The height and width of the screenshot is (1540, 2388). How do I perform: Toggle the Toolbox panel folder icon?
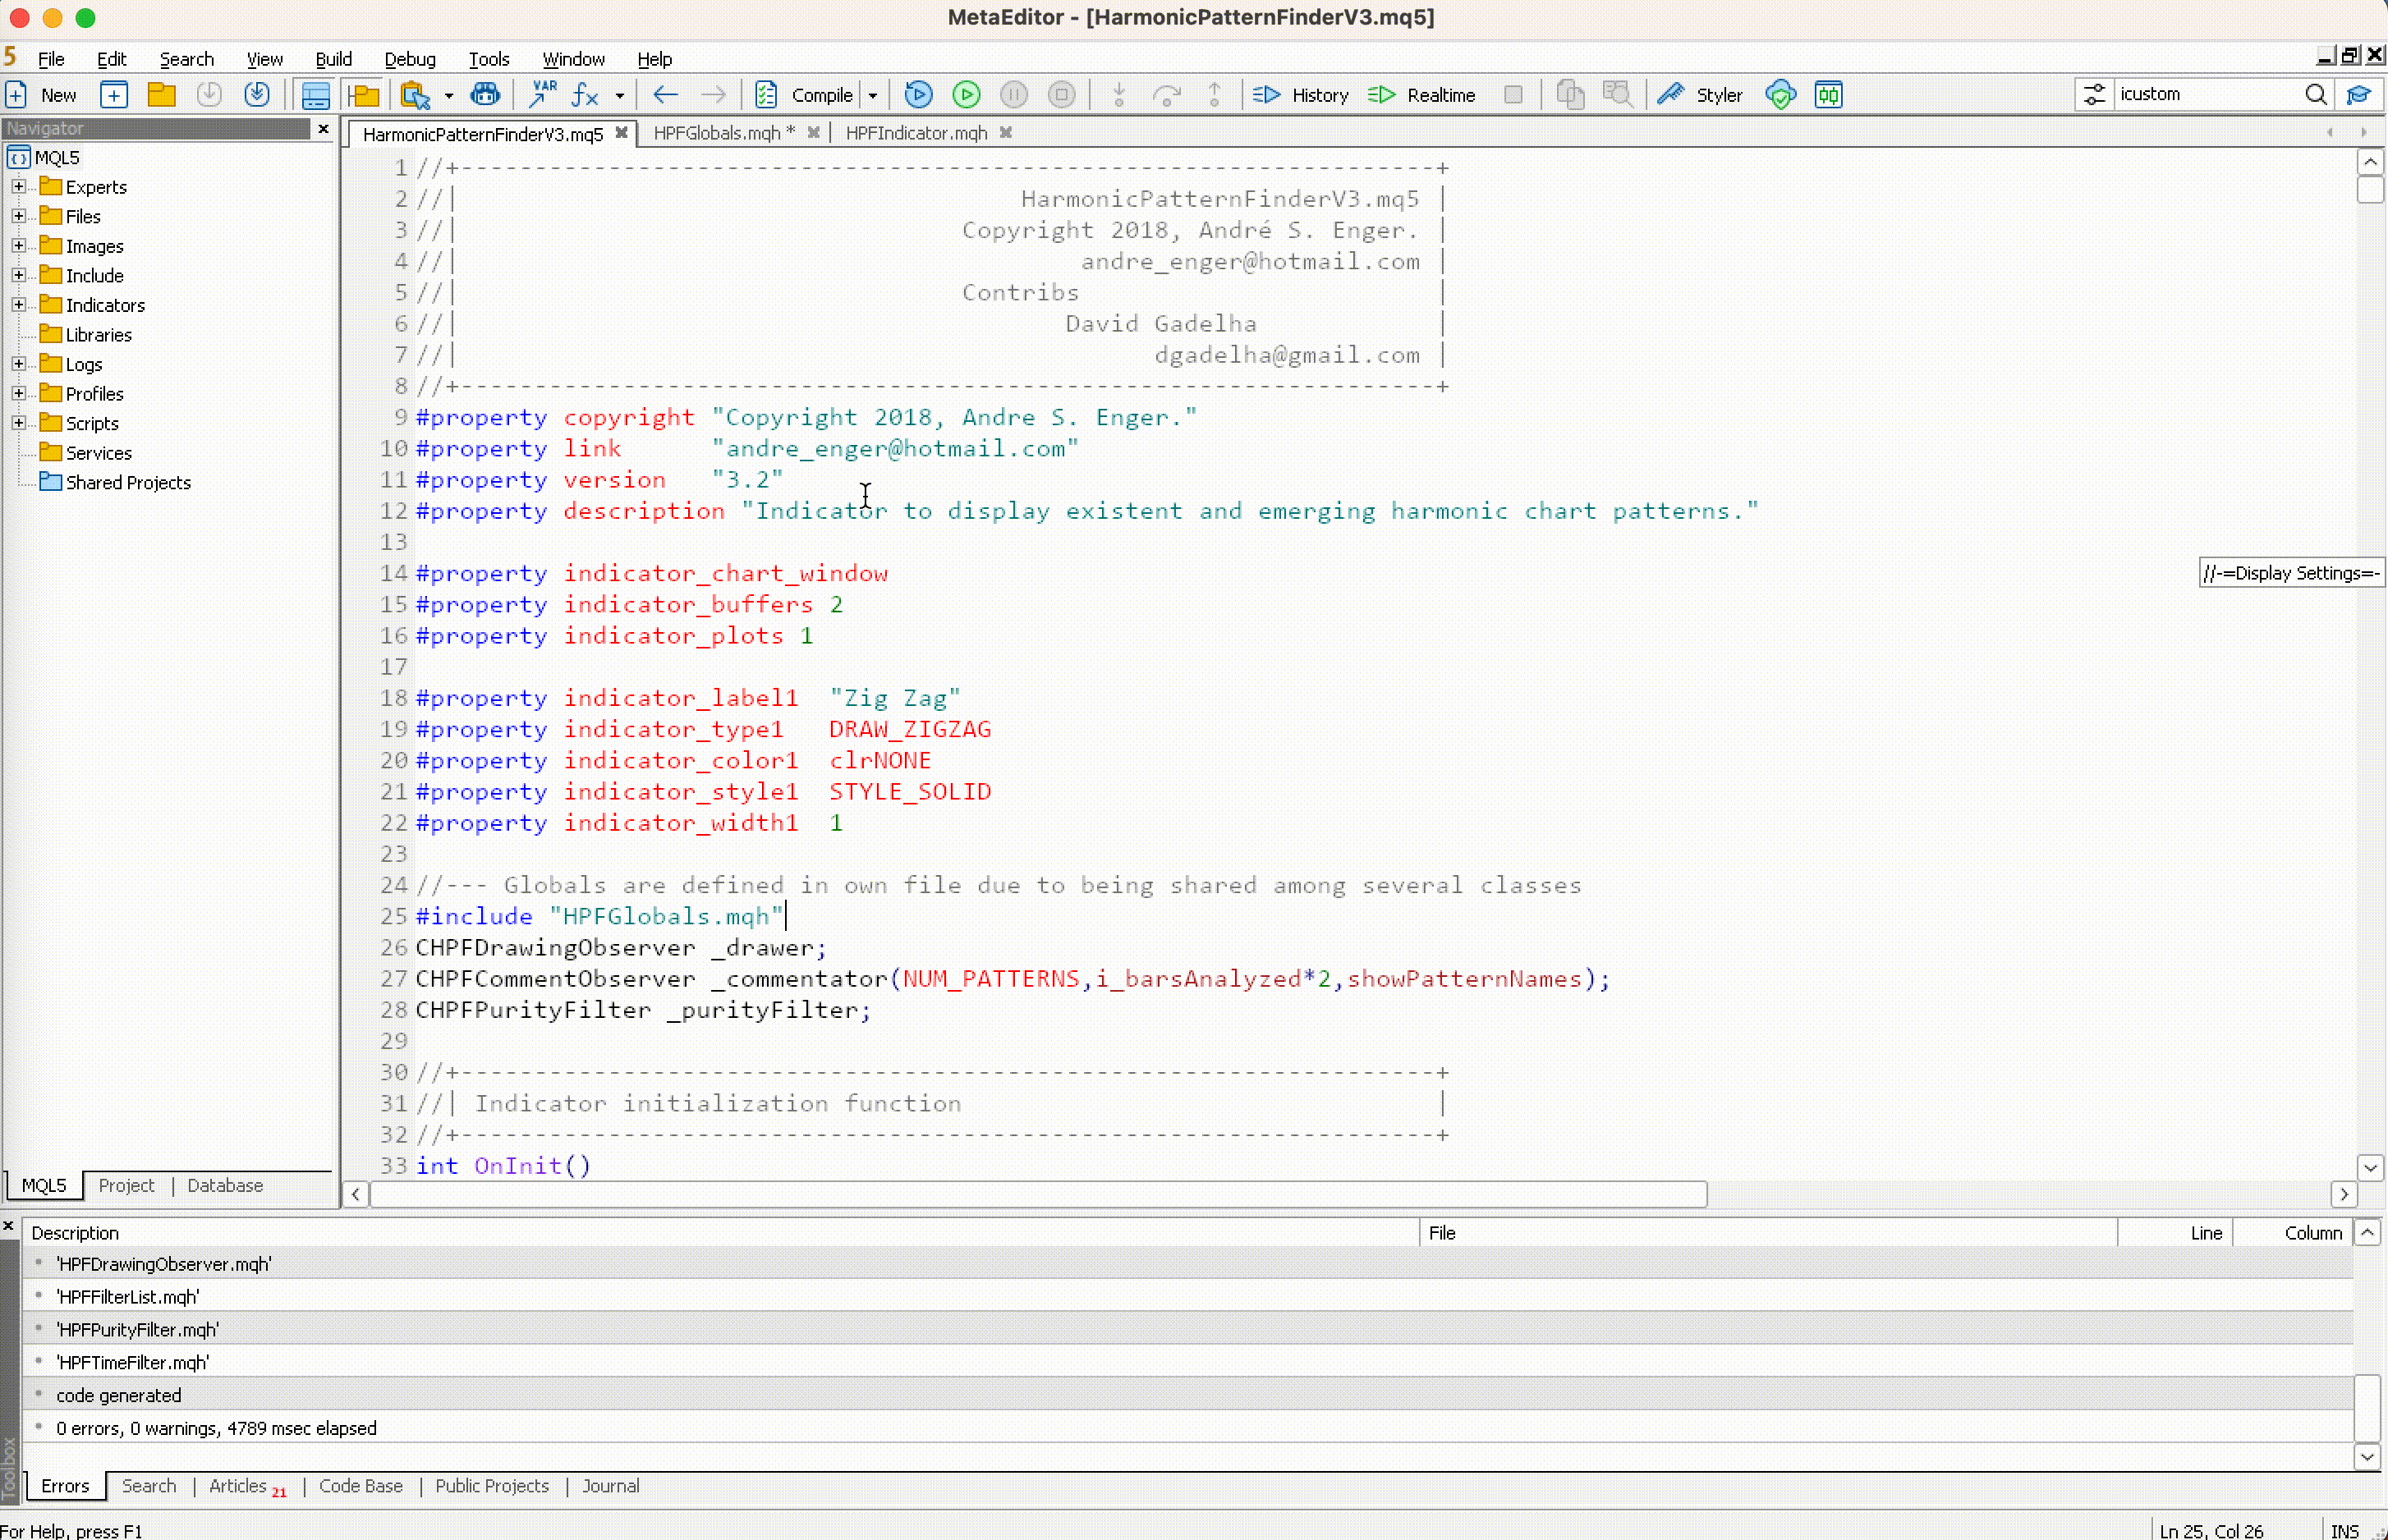coord(363,95)
